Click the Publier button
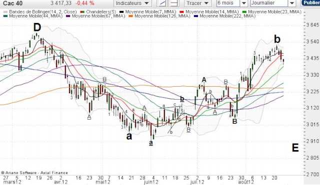Viewport: 320px width, 185px height. point(311,2)
